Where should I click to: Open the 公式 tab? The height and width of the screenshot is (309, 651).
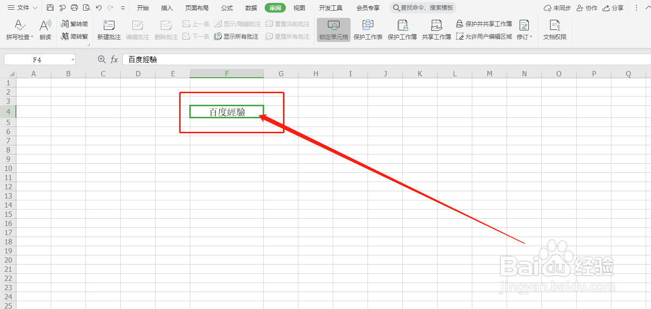tap(227, 8)
